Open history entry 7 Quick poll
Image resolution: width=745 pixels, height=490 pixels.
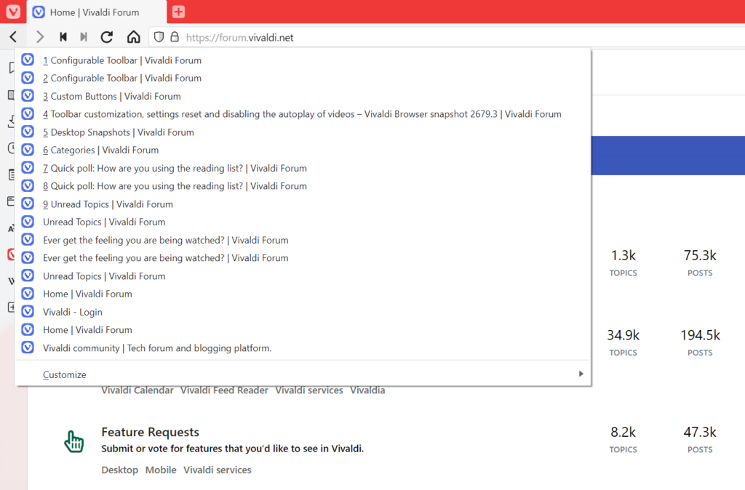[303, 168]
